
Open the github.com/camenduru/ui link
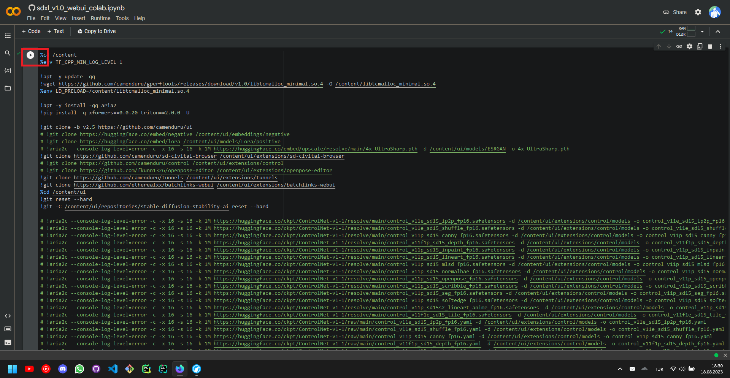(145, 127)
